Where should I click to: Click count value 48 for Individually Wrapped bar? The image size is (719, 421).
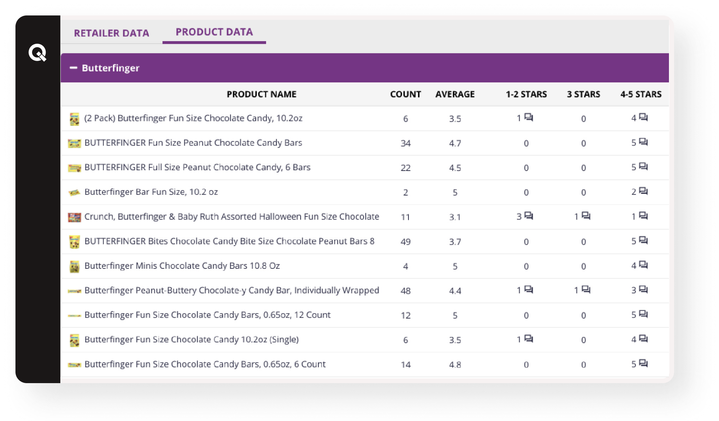(x=405, y=291)
